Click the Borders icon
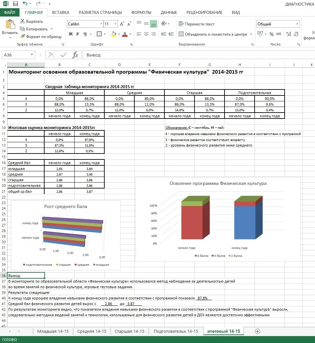 tap(99, 34)
